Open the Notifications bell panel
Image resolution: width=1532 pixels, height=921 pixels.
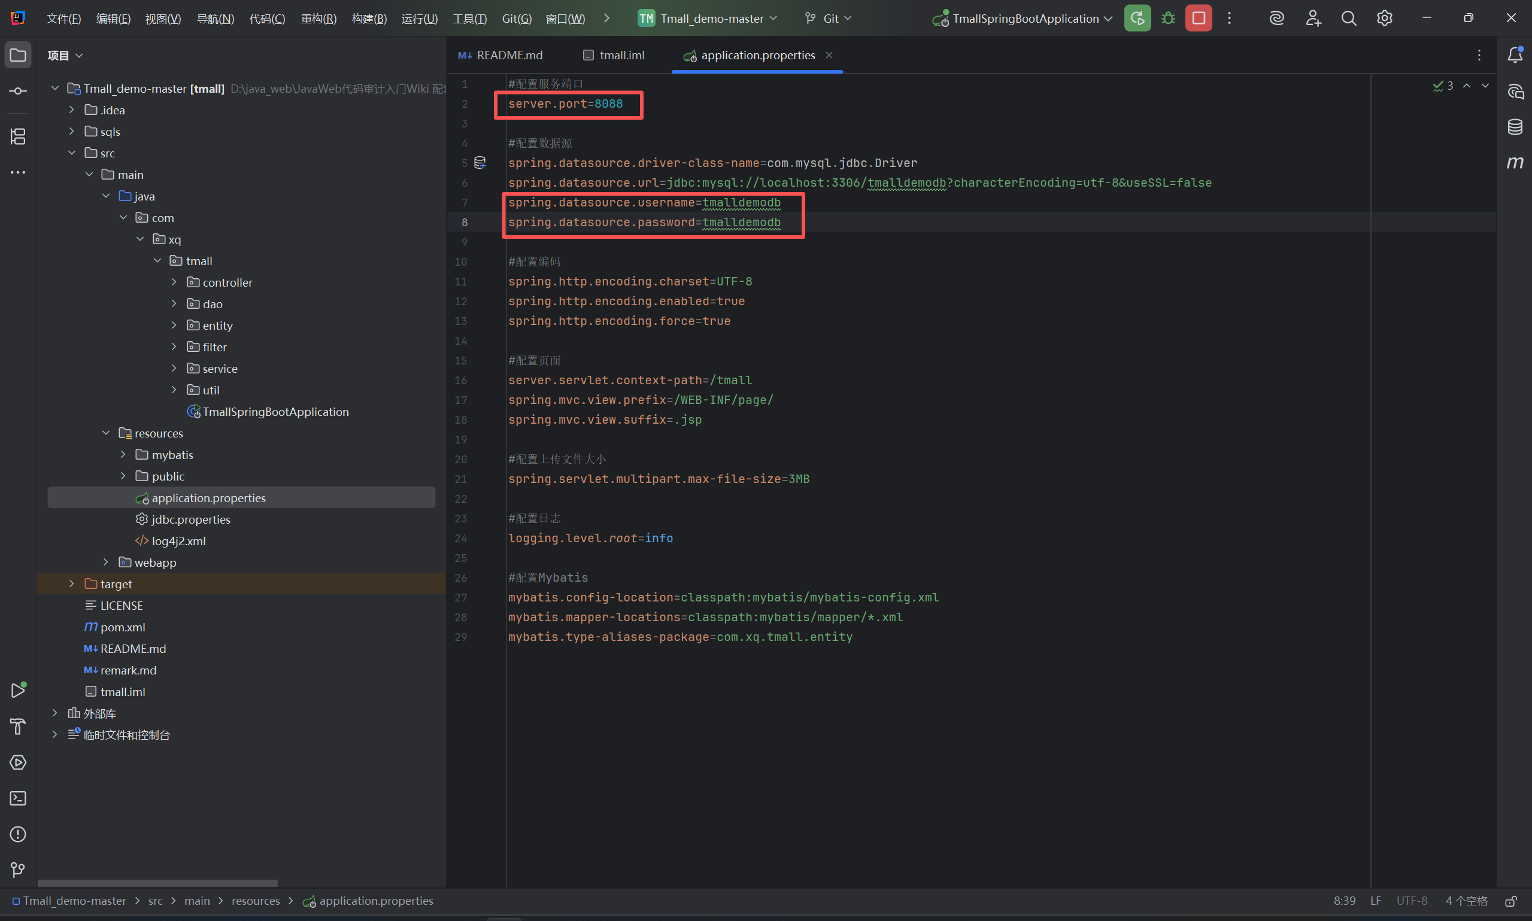pyautogui.click(x=1515, y=55)
